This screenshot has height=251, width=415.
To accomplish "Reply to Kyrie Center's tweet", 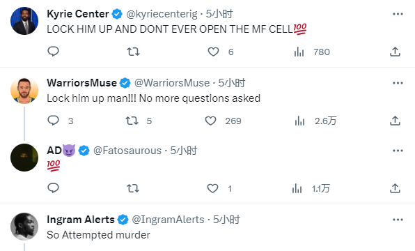I will (53, 52).
